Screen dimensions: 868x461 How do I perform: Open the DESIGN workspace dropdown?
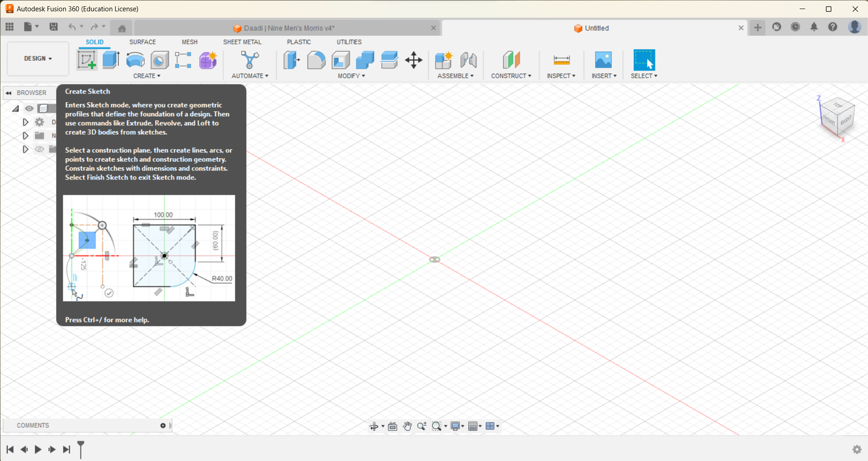[x=38, y=58]
